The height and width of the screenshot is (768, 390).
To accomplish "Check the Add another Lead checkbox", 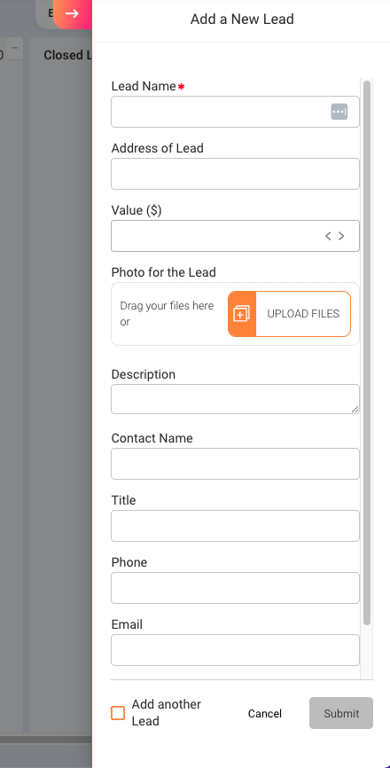I will [x=118, y=713].
